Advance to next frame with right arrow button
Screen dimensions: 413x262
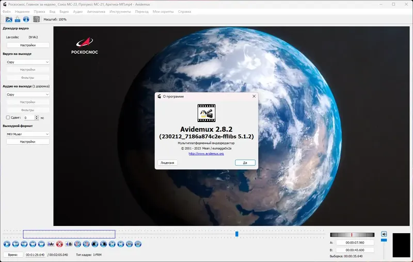click(x=24, y=244)
